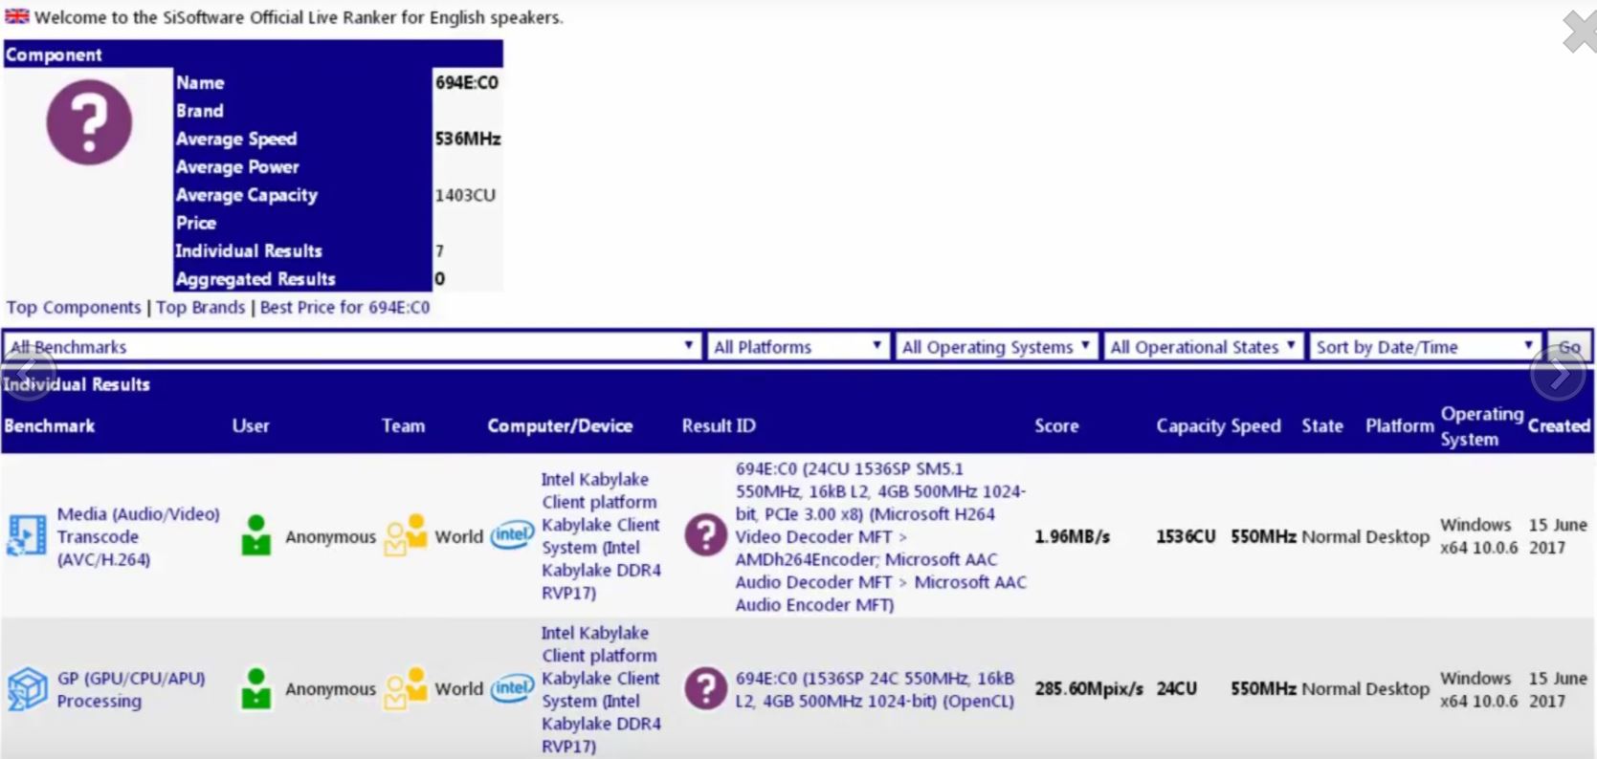Click the question mark icon beside OpenCL result ID

[706, 688]
